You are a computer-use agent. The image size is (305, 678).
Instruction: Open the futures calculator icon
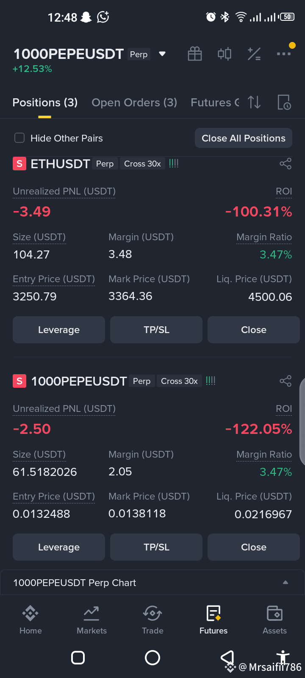click(x=254, y=54)
